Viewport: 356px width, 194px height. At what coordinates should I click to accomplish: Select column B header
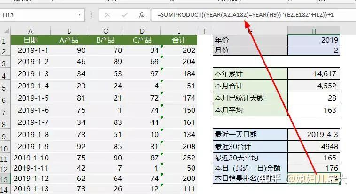click(69, 31)
